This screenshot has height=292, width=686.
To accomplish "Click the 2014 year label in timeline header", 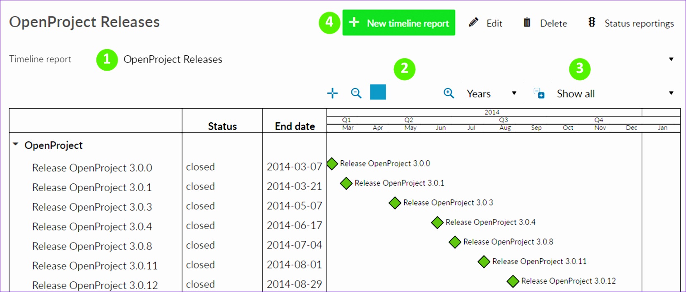I will coord(492,112).
